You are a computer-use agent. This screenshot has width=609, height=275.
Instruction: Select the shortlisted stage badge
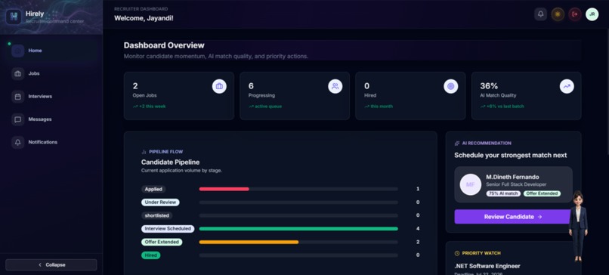pyautogui.click(x=157, y=215)
